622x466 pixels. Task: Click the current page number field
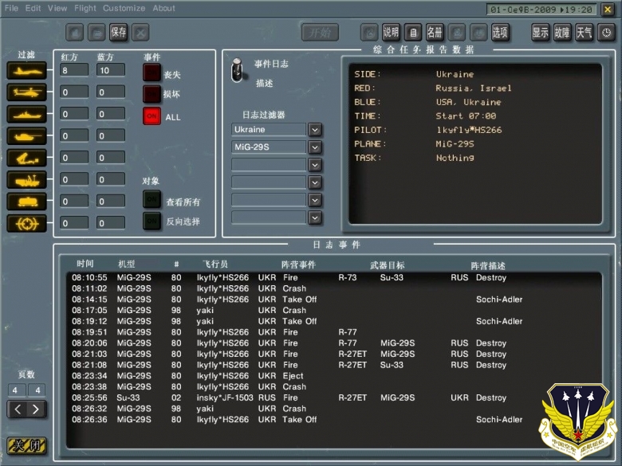(17, 390)
